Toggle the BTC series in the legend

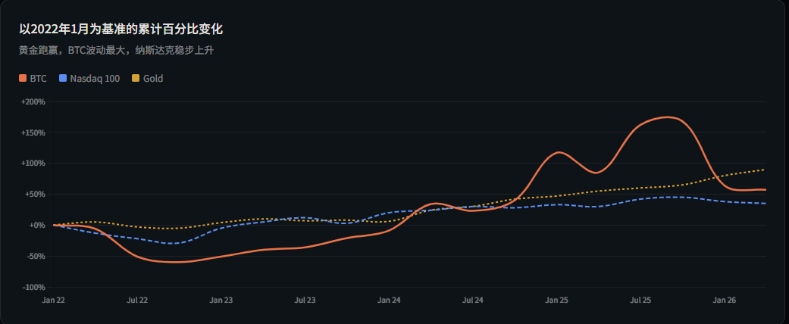point(38,78)
